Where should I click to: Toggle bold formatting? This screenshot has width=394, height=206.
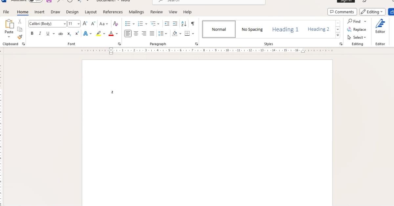click(32, 33)
